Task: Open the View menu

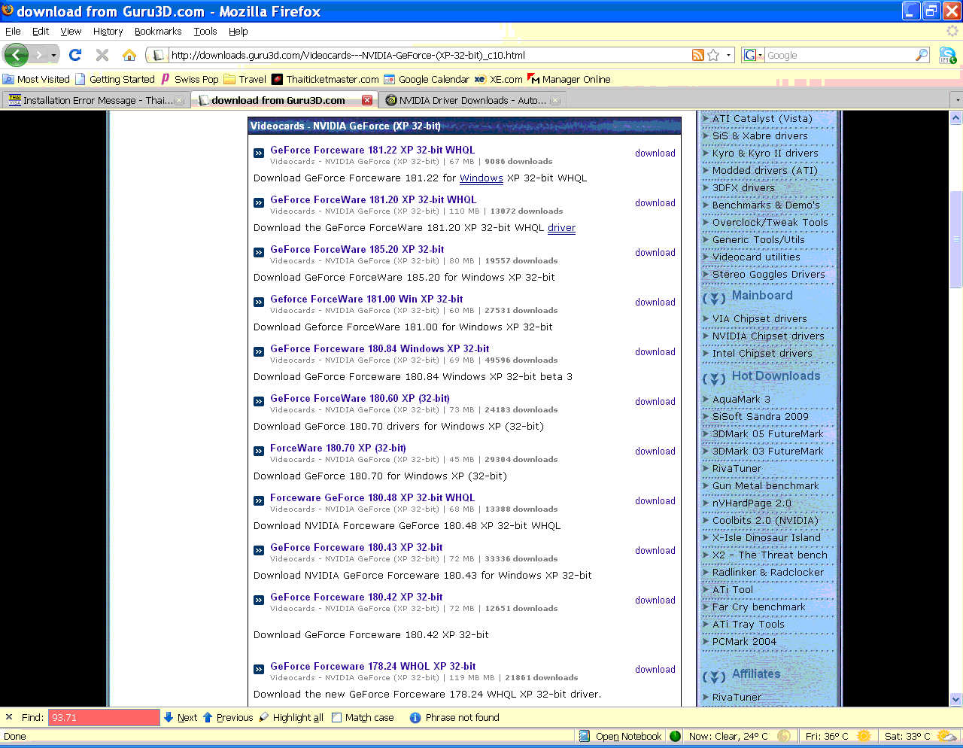Action: 71,32
